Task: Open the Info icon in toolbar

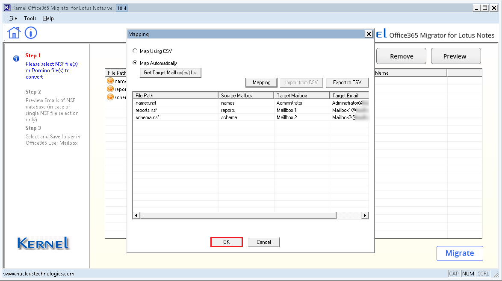Action: tap(31, 32)
